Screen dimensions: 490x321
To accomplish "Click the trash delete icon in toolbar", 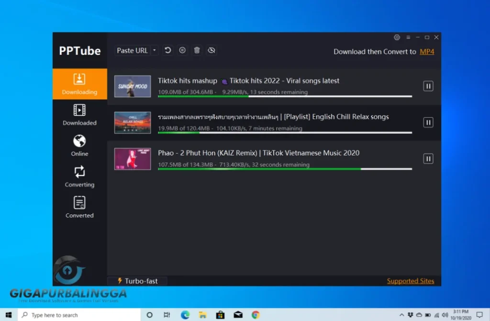I will [197, 50].
